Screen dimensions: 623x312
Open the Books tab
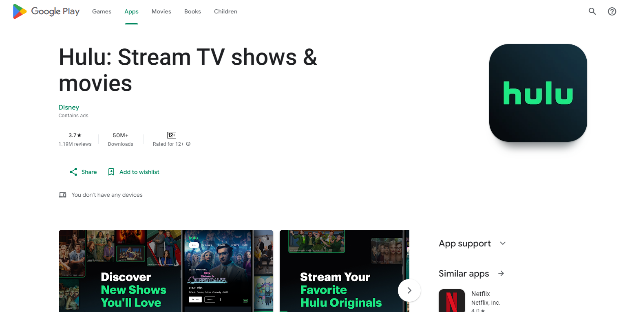(x=192, y=11)
